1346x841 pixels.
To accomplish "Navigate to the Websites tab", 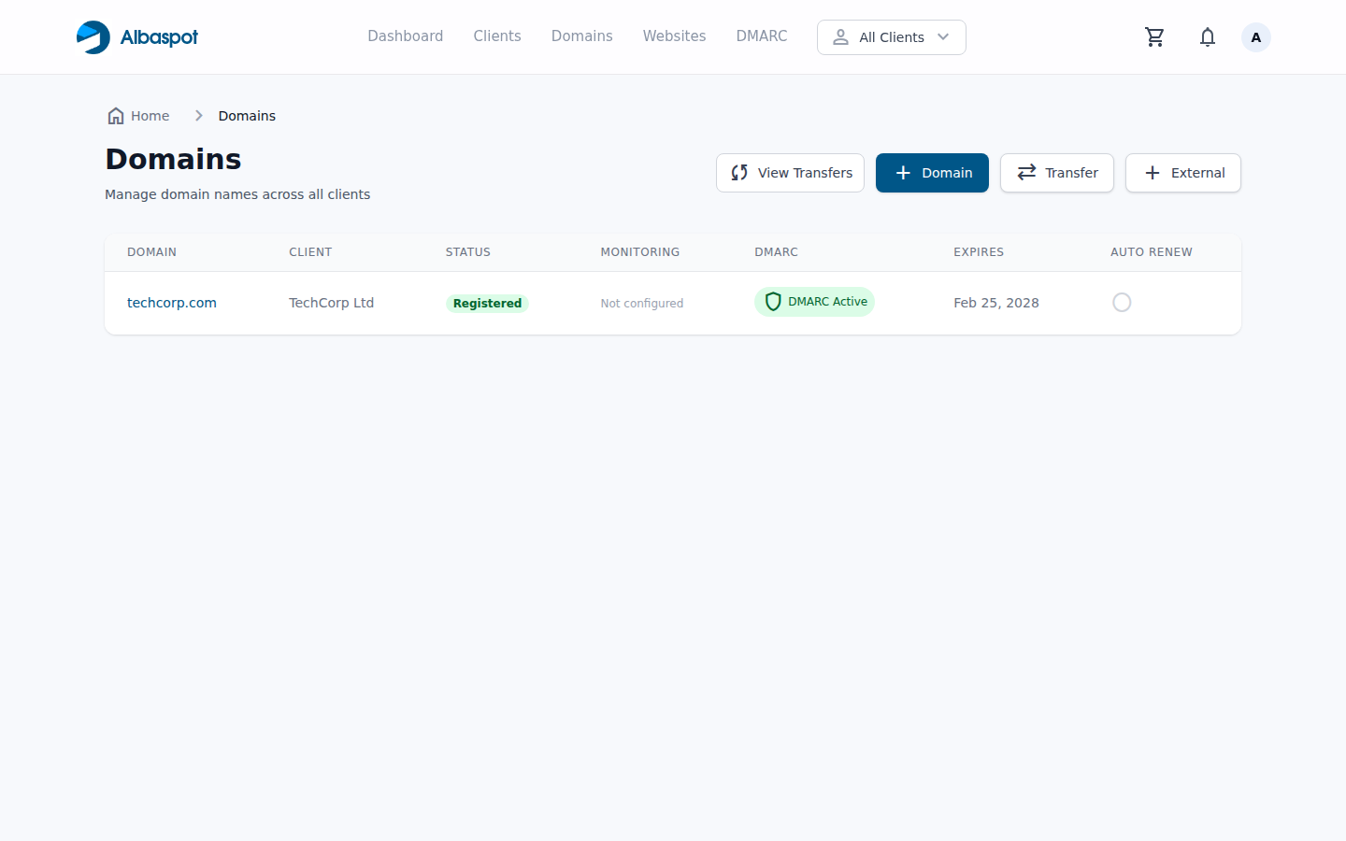I will pyautogui.click(x=674, y=36).
